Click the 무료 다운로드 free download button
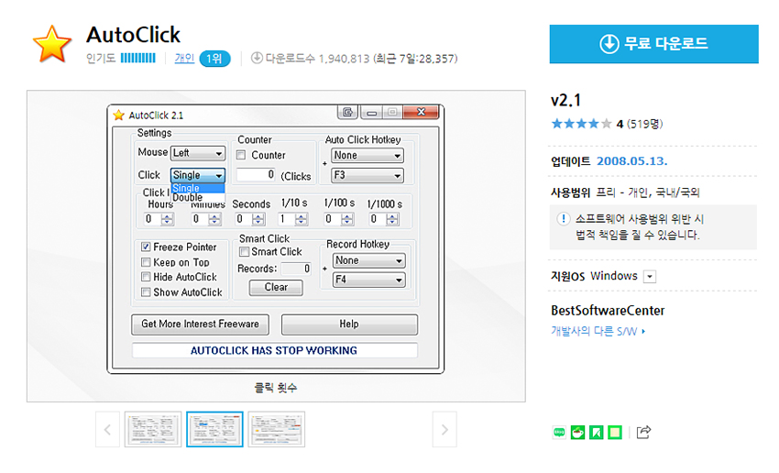This screenshot has width=779, height=473. [653, 44]
